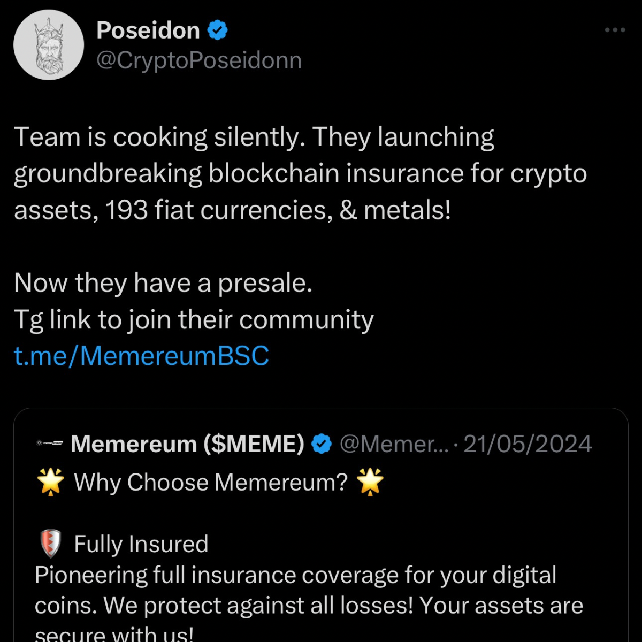Click the shield emoji beside Fully Insured
642x642 pixels.
51,544
